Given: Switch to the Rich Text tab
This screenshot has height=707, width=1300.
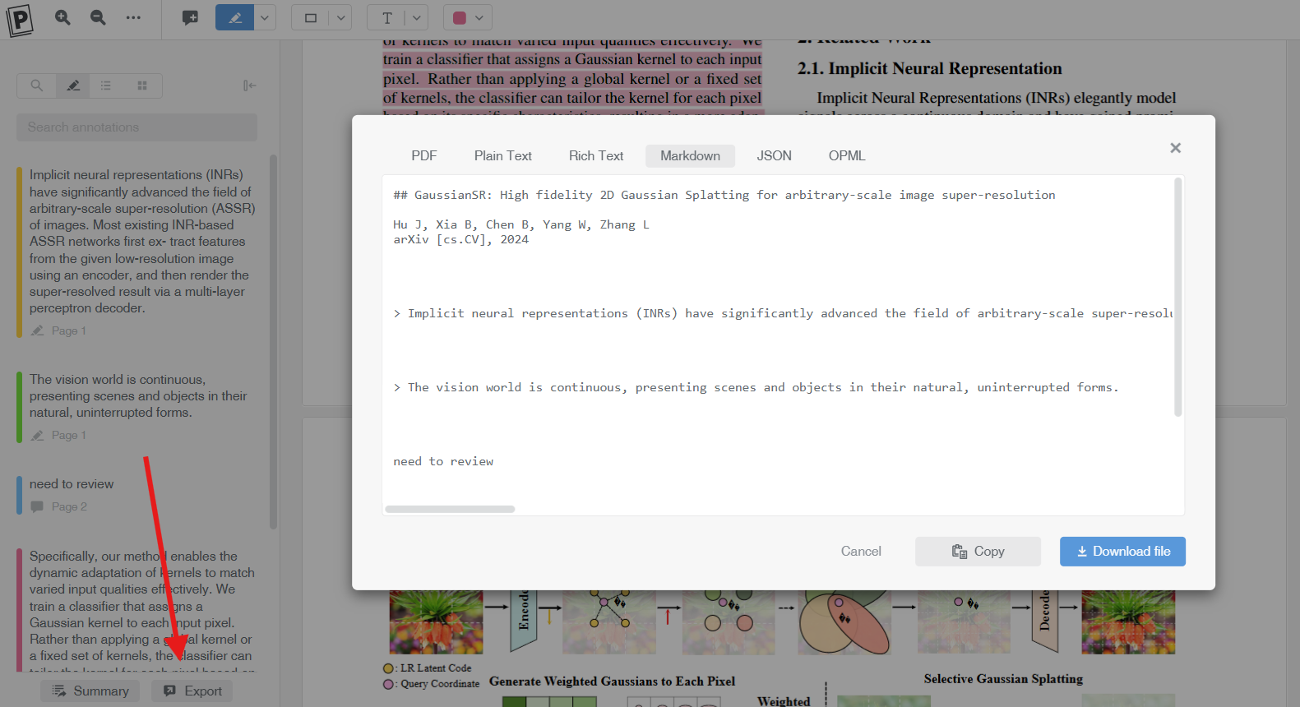Looking at the screenshot, I should pyautogui.click(x=596, y=156).
